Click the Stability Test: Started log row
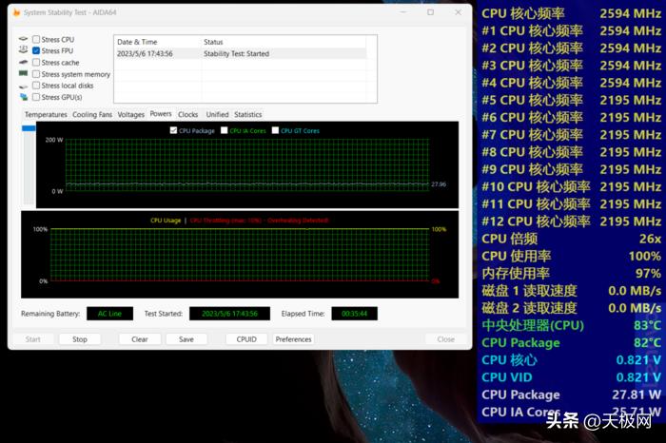The image size is (666, 443). click(241, 53)
